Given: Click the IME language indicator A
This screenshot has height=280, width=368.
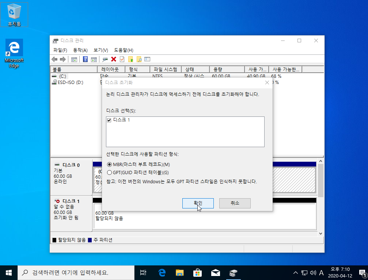Looking at the screenshot, I should (322, 273).
